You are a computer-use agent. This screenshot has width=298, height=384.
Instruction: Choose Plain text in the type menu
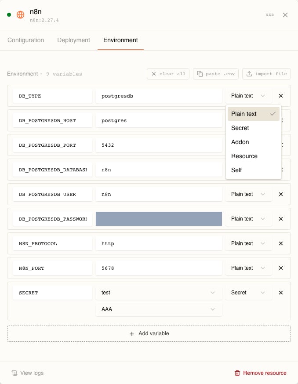[x=254, y=114]
